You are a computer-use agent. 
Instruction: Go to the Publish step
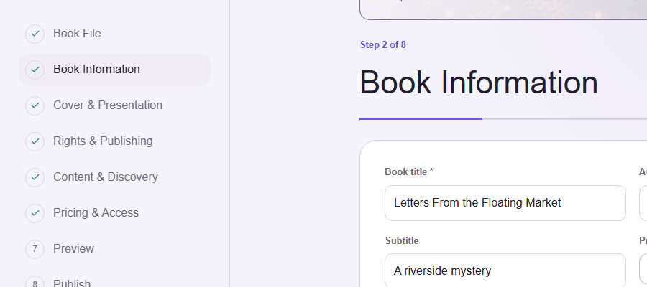[x=114, y=279]
